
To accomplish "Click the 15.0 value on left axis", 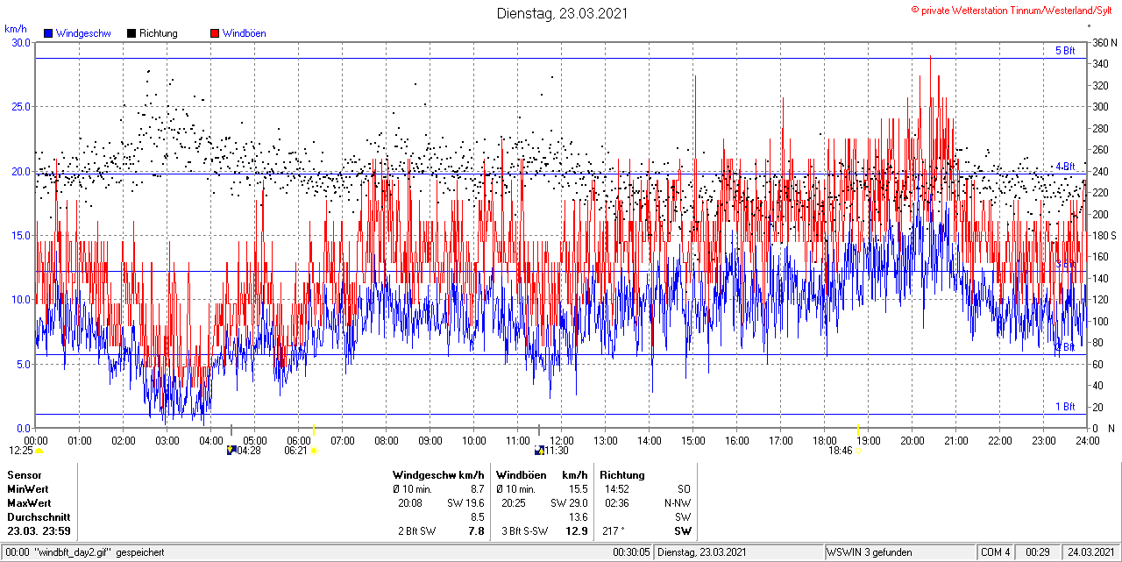I will (x=20, y=235).
